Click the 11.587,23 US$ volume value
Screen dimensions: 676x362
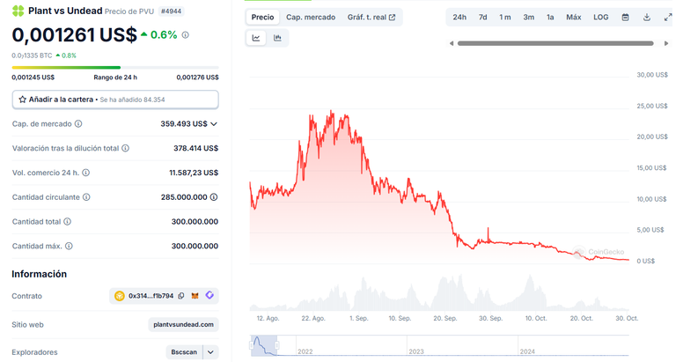(194, 173)
